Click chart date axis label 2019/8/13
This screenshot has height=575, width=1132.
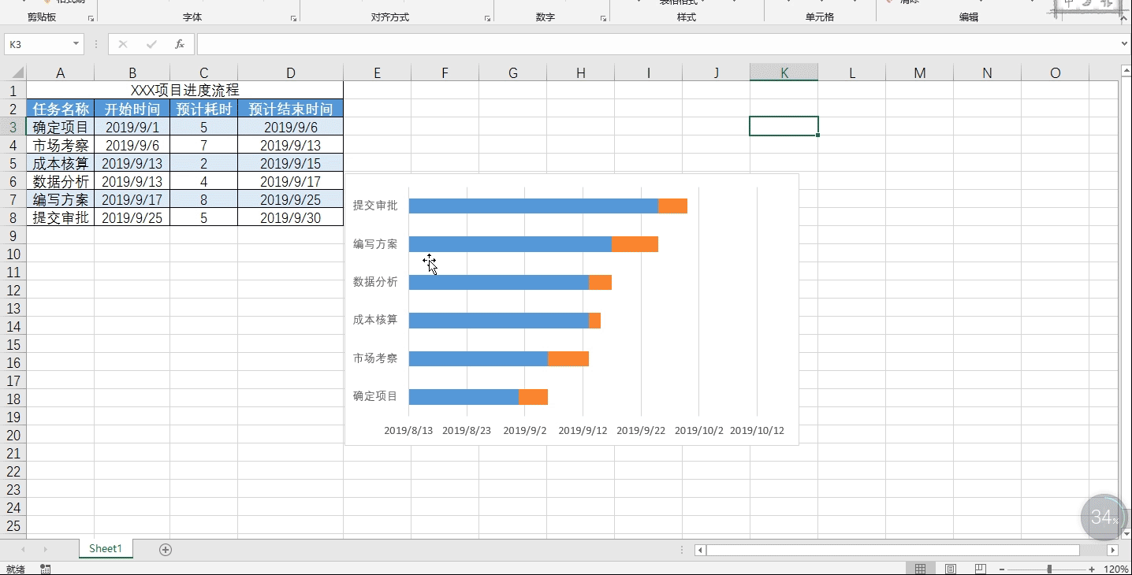408,431
